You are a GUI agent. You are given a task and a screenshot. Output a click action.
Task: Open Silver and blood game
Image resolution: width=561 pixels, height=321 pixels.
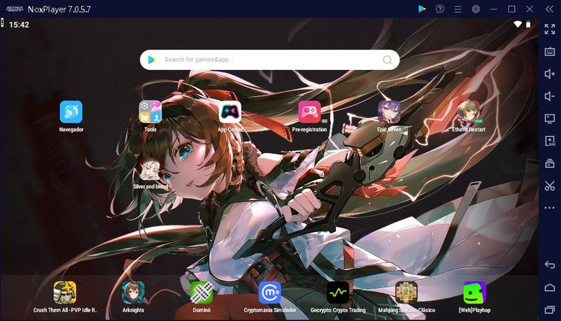150,169
